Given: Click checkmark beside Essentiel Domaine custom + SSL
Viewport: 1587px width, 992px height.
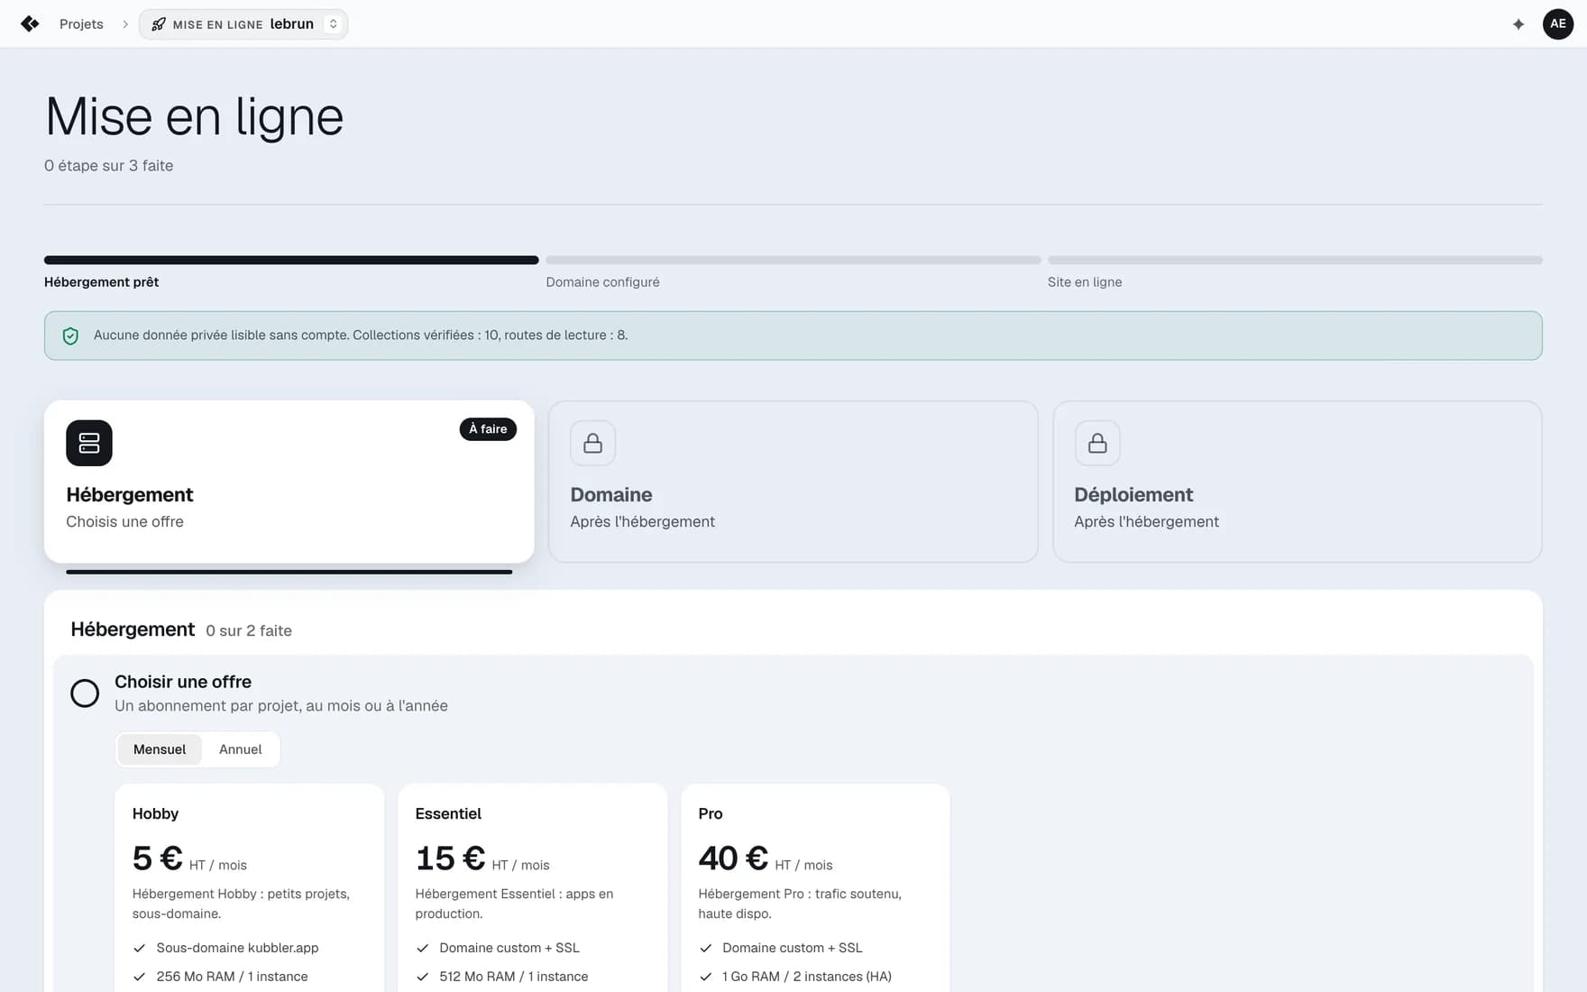Looking at the screenshot, I should coord(423,948).
